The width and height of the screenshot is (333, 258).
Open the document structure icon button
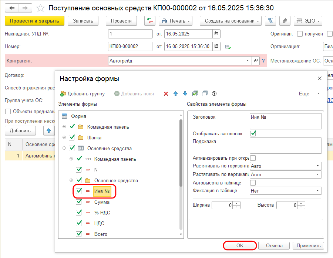coord(270,21)
